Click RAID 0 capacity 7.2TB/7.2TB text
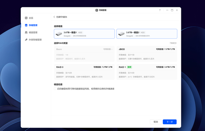The height and width of the screenshot is (131, 205). click(103, 67)
